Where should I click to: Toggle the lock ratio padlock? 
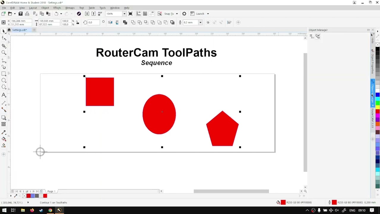tap(77, 23)
